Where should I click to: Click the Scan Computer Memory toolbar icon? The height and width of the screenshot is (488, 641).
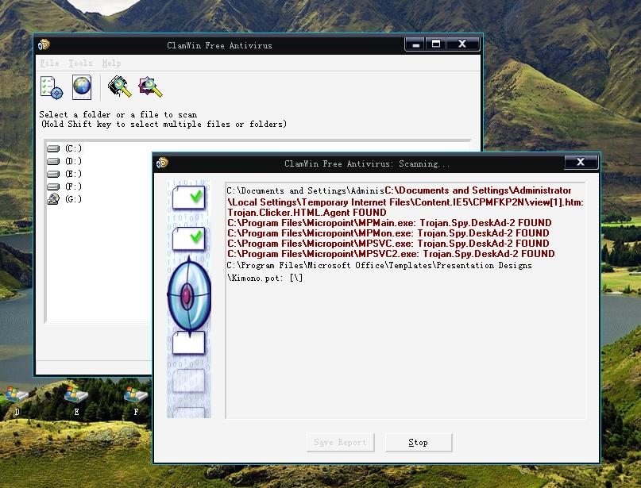pos(119,86)
